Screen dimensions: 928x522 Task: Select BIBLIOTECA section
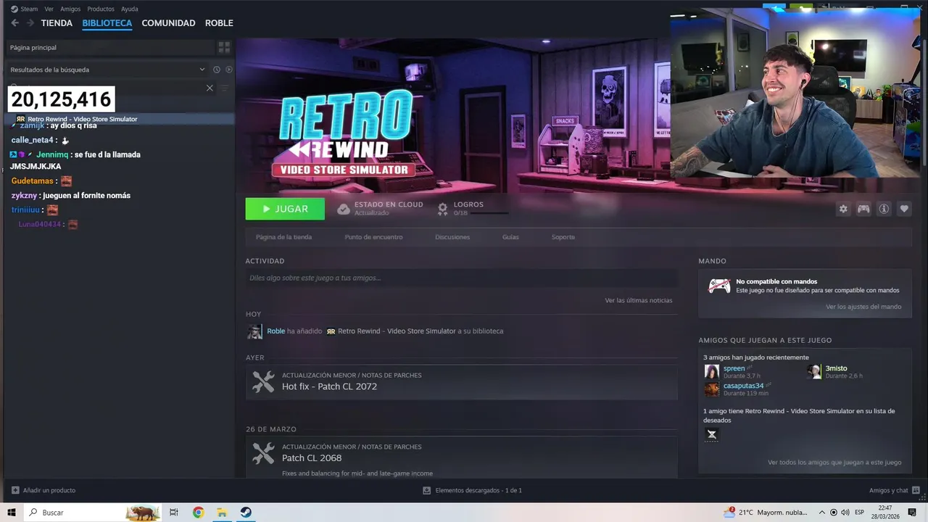(107, 23)
